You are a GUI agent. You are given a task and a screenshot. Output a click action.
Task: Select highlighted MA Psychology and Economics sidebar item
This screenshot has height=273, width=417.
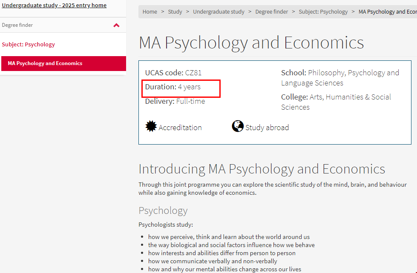coord(45,63)
